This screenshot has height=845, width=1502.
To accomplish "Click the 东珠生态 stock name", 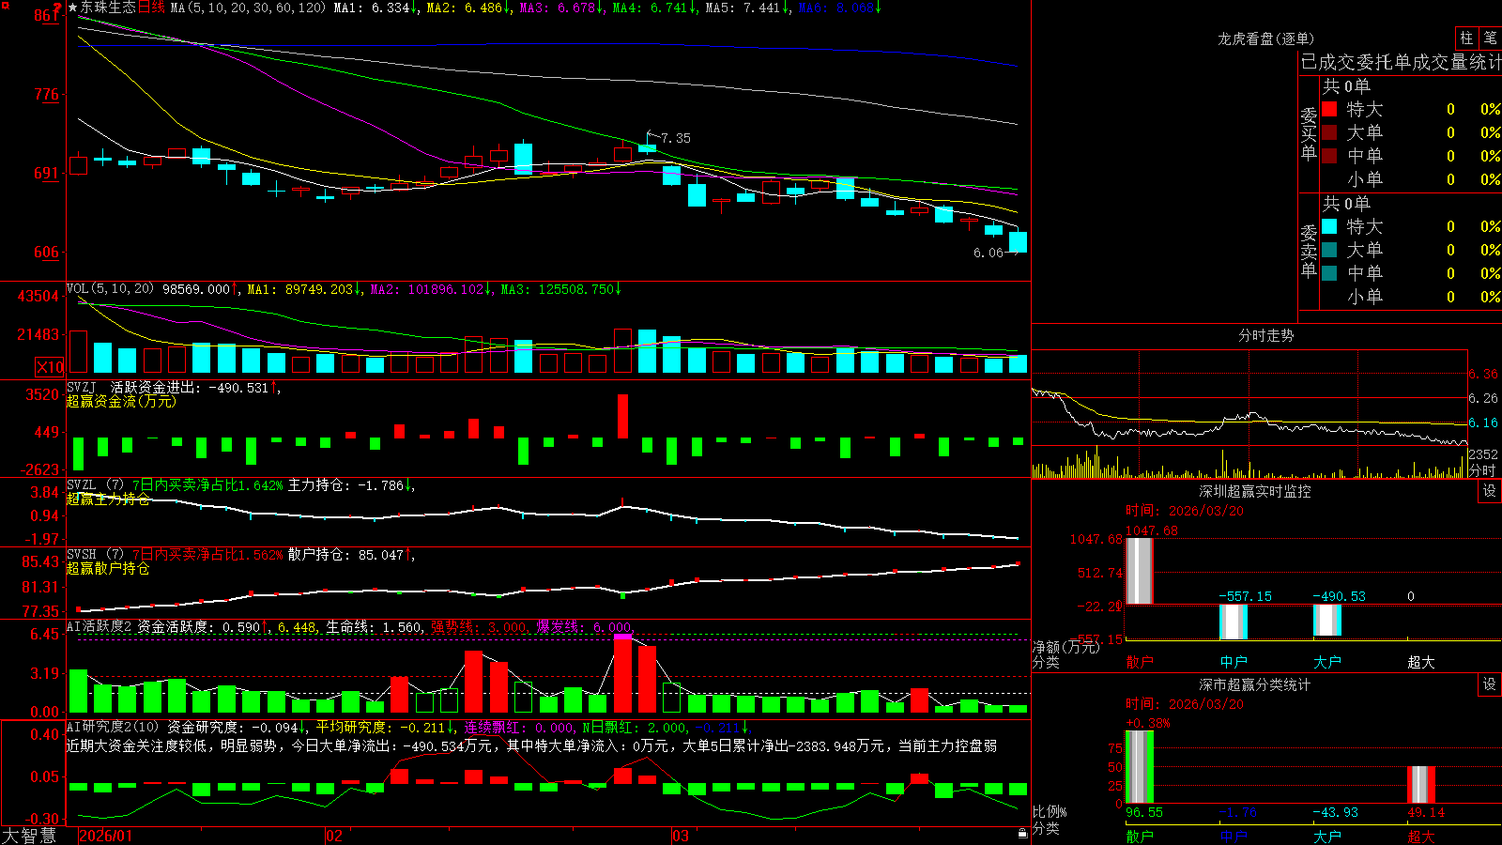I will 108,8.
